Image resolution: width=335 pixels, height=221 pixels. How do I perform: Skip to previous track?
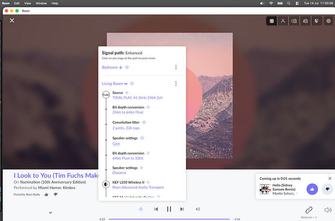(x=156, y=209)
